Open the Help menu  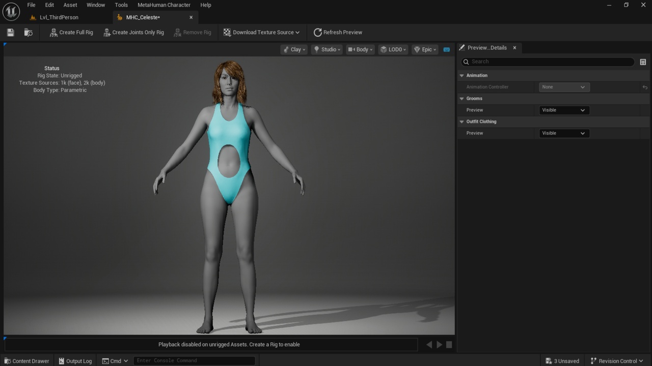(206, 5)
